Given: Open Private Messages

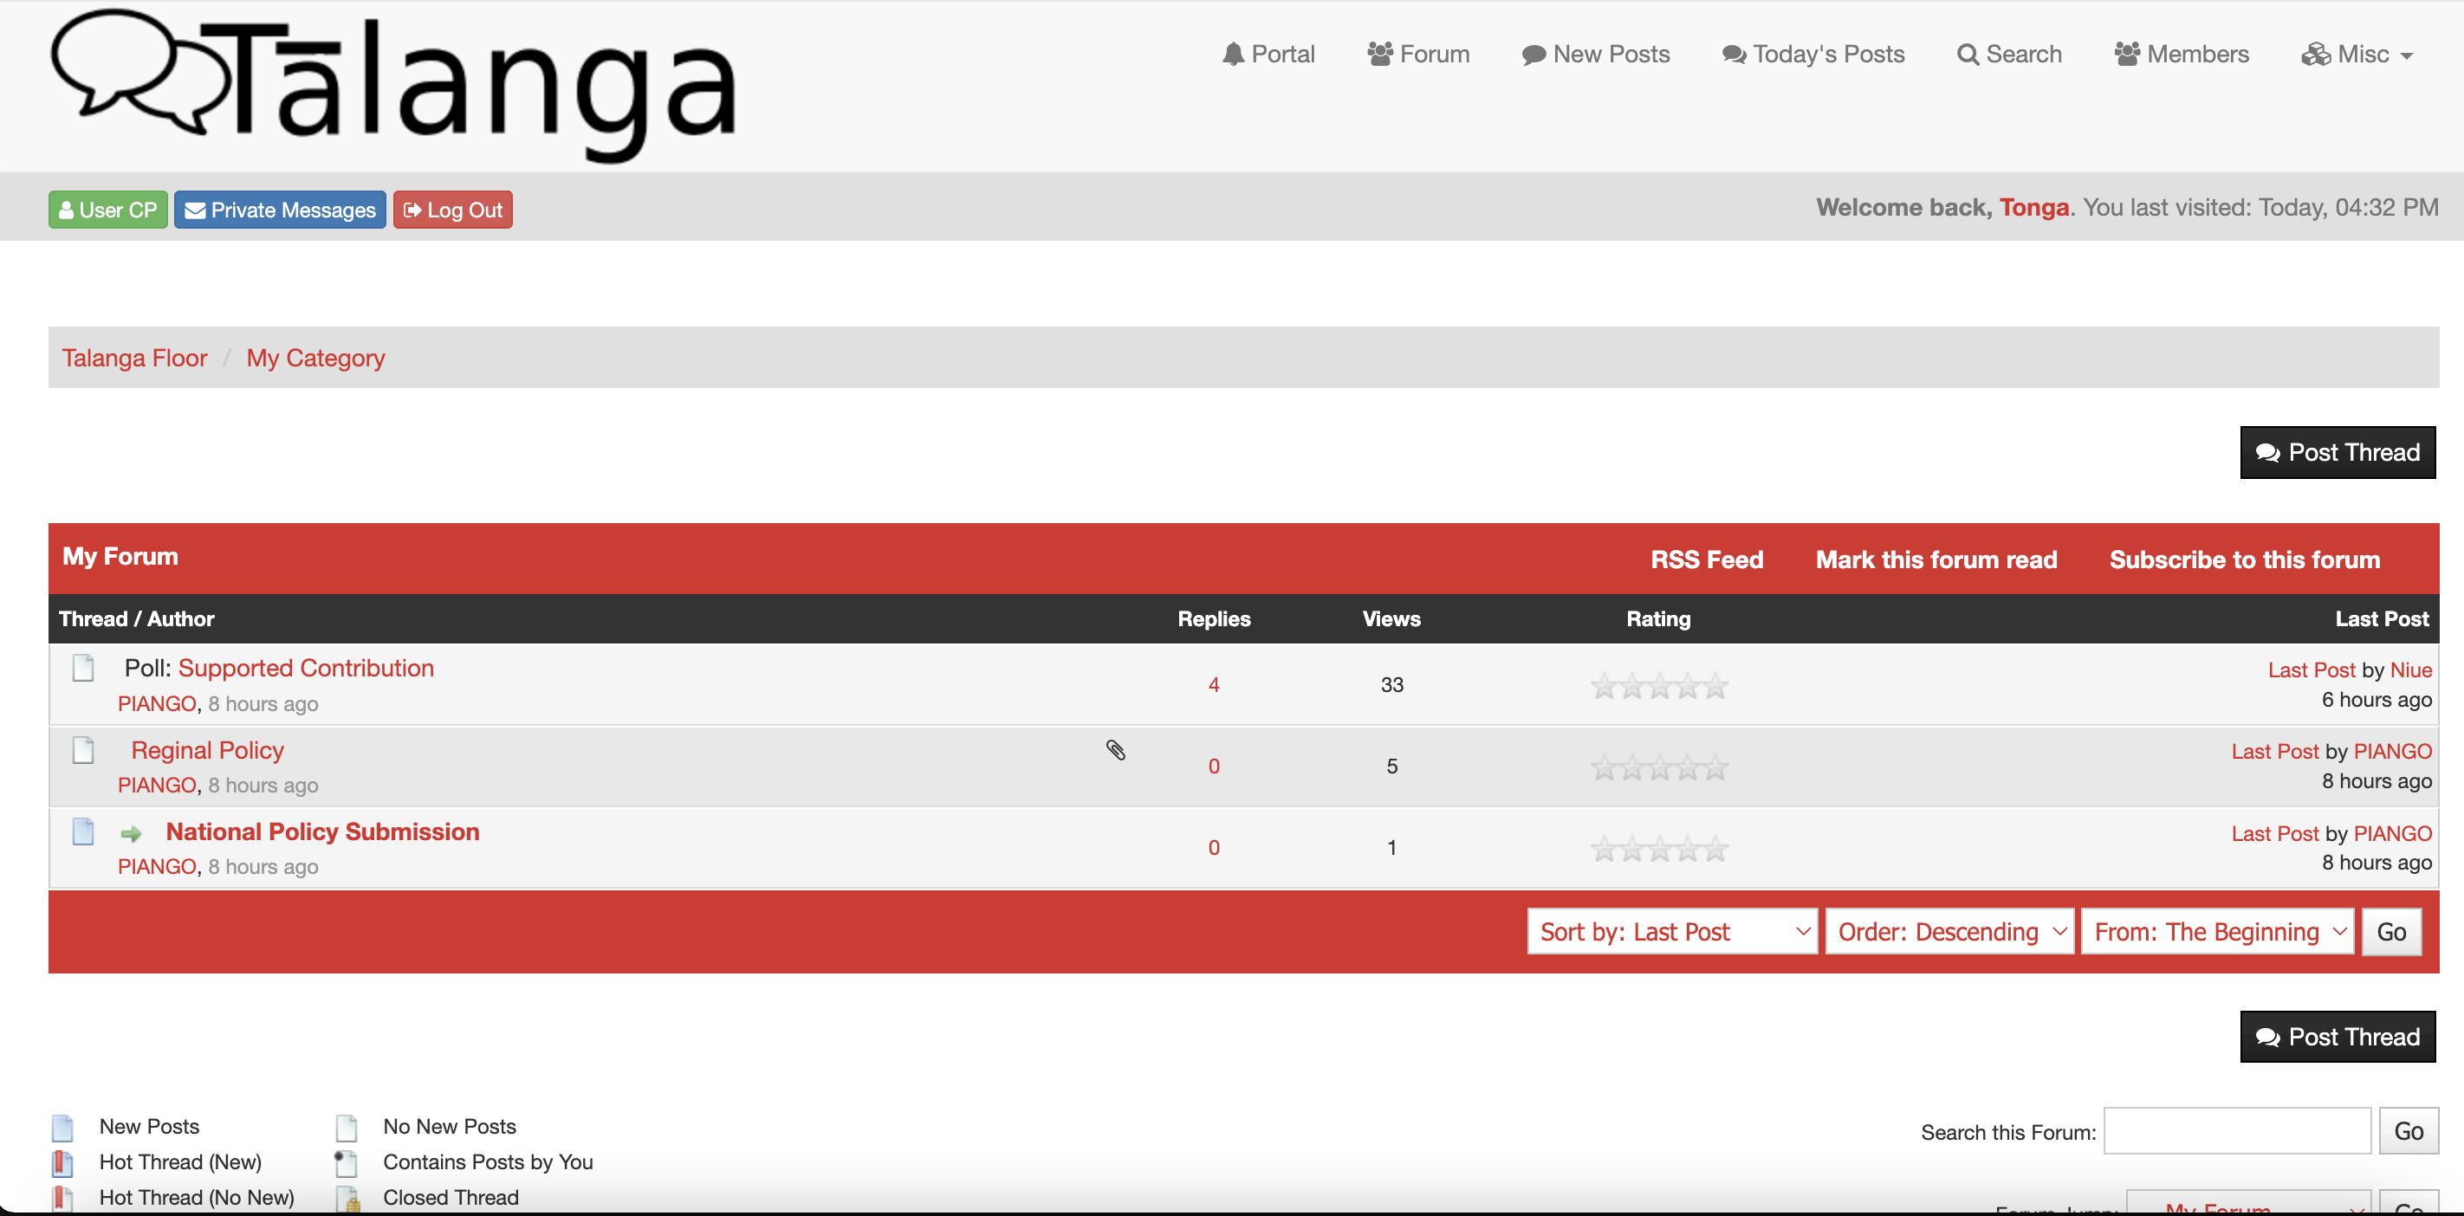Looking at the screenshot, I should pyautogui.click(x=280, y=210).
